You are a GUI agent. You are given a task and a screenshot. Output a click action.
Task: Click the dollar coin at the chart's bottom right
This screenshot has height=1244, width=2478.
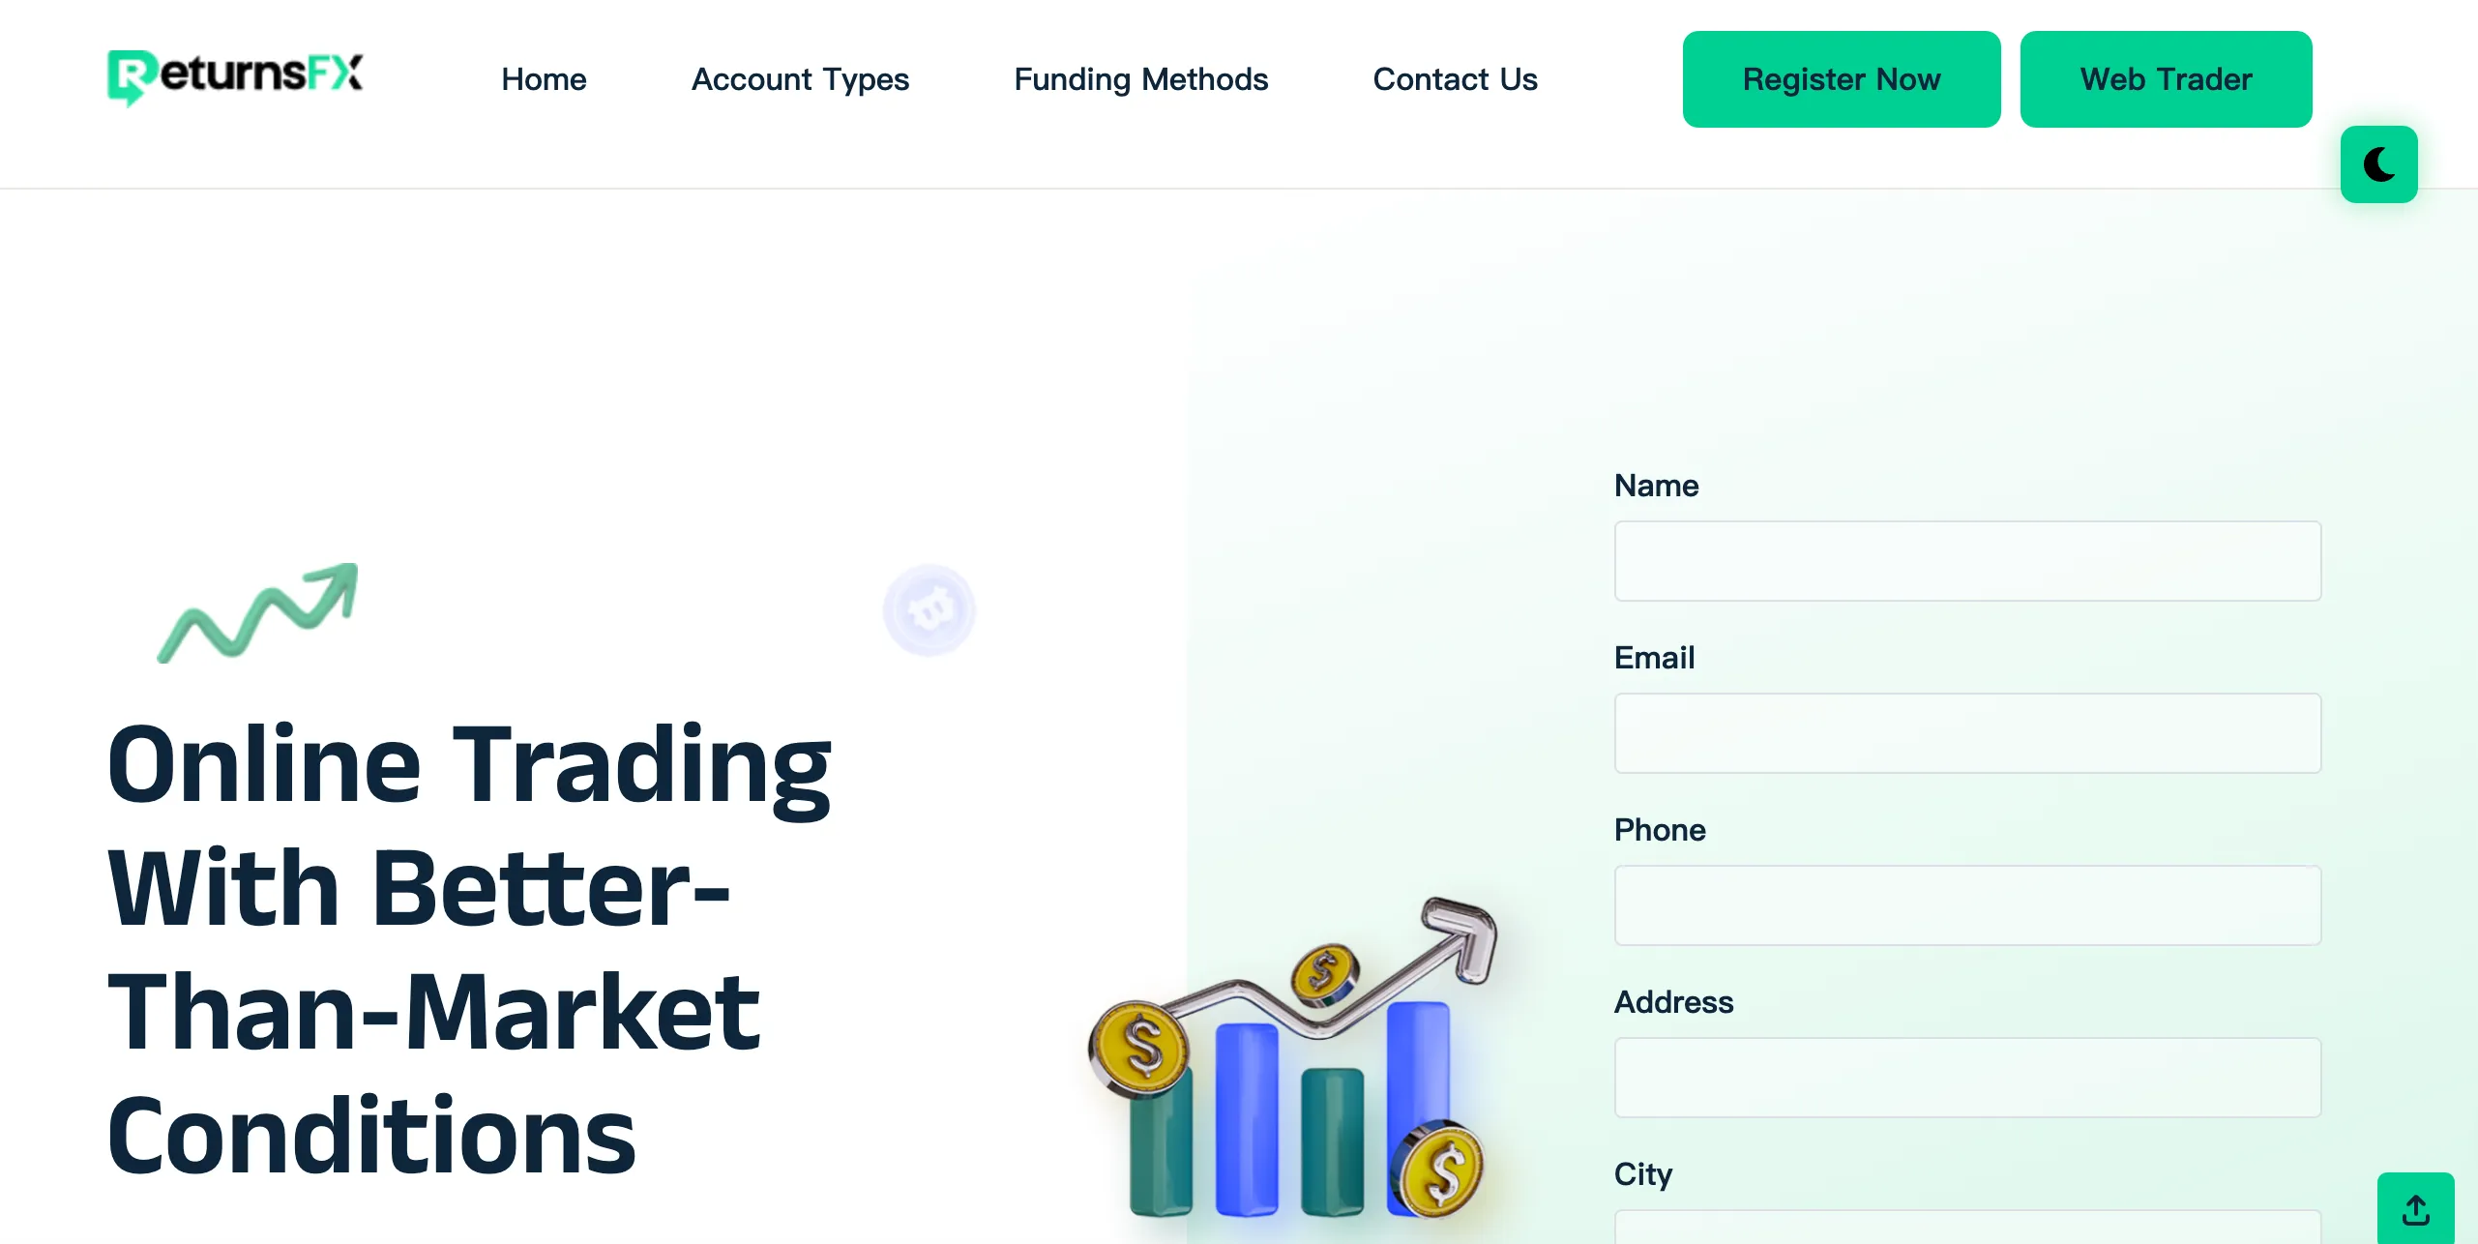(1440, 1169)
